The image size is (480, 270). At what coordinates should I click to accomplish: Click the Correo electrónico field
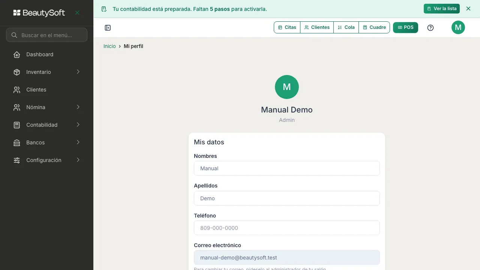click(x=287, y=258)
